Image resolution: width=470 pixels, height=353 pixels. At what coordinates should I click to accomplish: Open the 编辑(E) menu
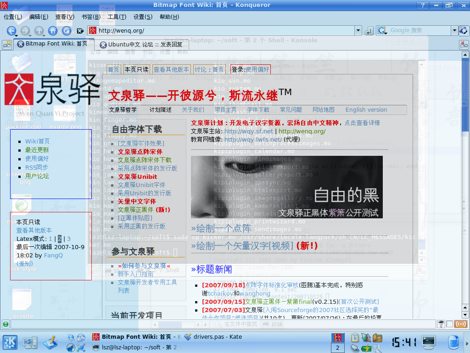[x=39, y=17]
